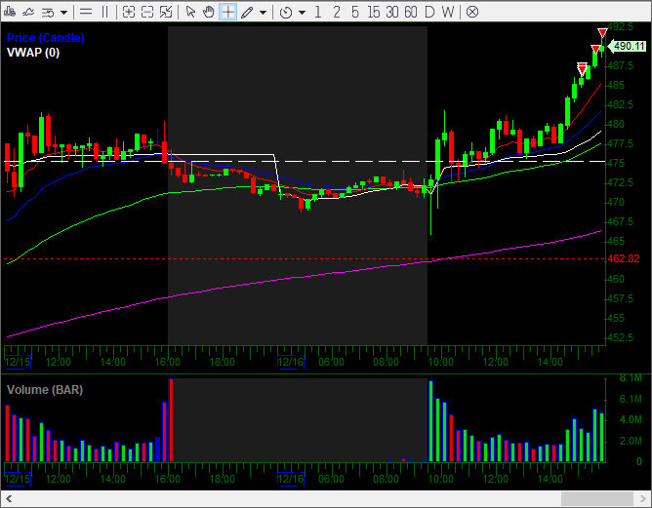The image size is (652, 508).
Task: Switch to the daily D interval
Action: pyautogui.click(x=429, y=12)
